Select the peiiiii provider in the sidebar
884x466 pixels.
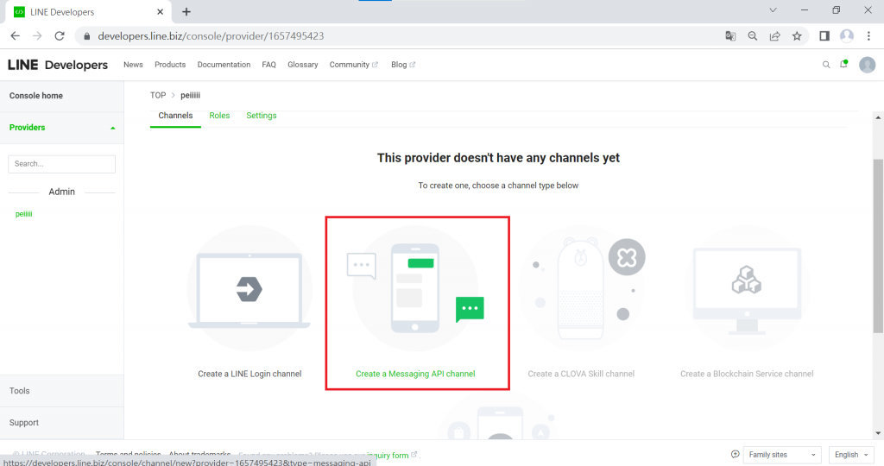pyautogui.click(x=23, y=214)
